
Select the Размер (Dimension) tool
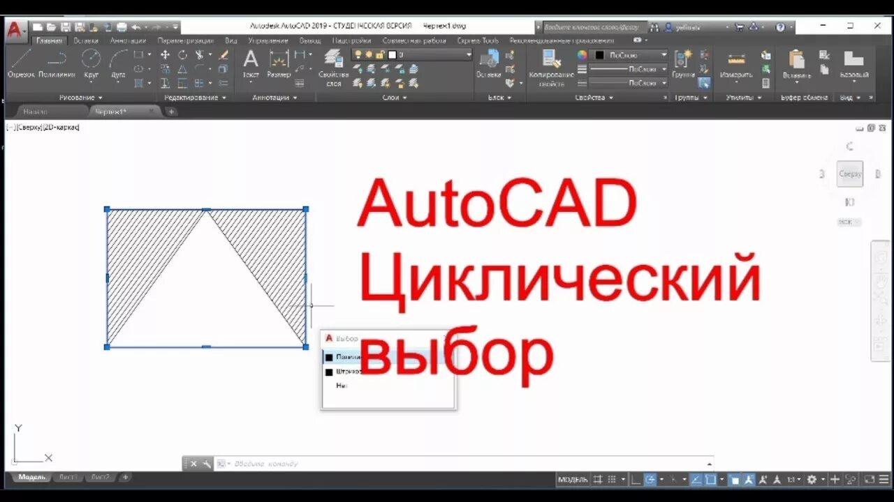tap(279, 63)
